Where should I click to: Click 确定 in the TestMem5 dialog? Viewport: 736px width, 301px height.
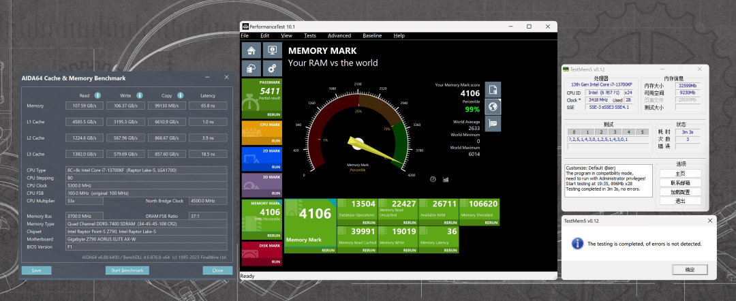pyautogui.click(x=690, y=270)
